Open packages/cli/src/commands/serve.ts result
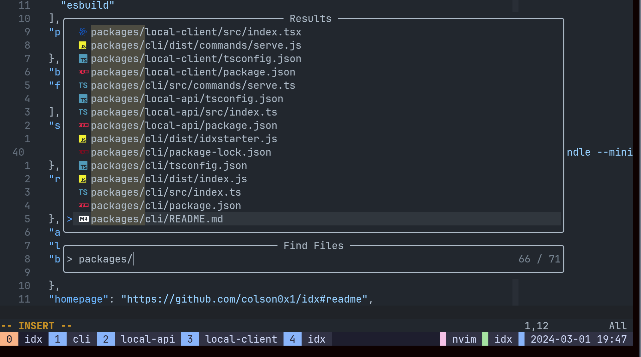The image size is (641, 357). click(x=193, y=85)
